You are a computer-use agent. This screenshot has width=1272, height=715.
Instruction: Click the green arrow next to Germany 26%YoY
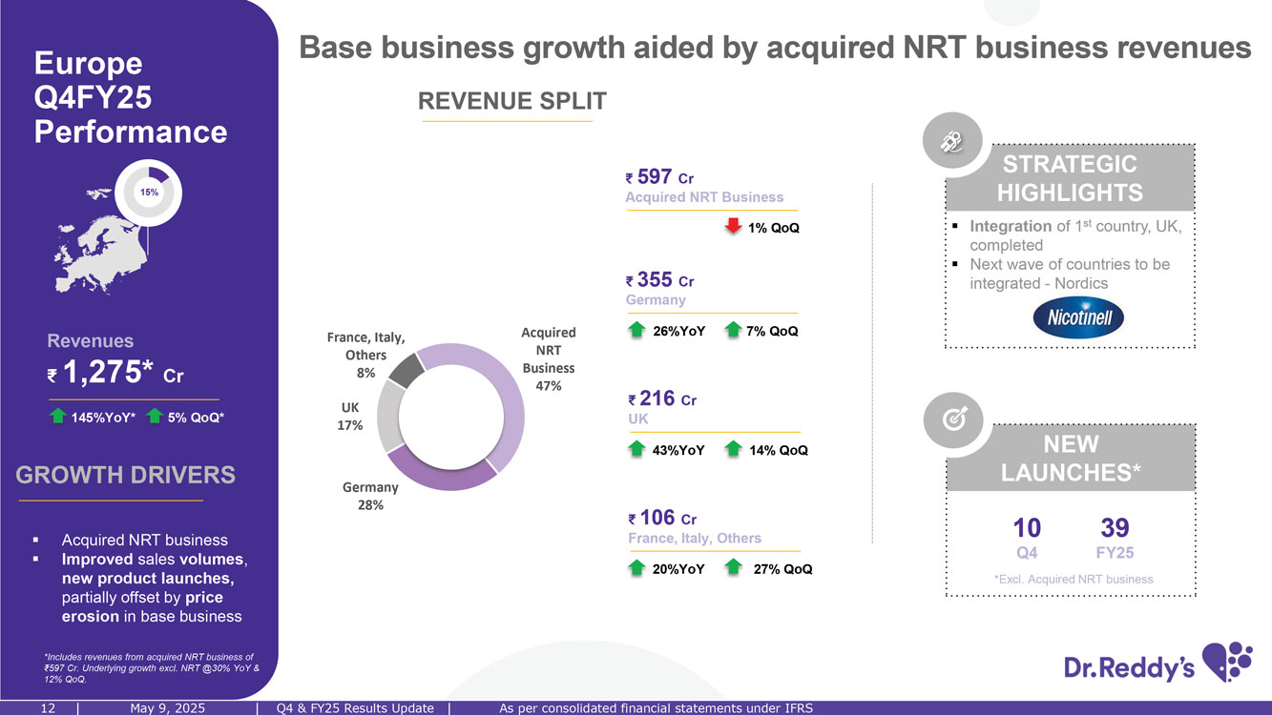pyautogui.click(x=636, y=331)
